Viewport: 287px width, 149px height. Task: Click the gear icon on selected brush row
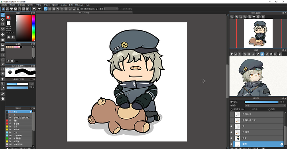31,112
